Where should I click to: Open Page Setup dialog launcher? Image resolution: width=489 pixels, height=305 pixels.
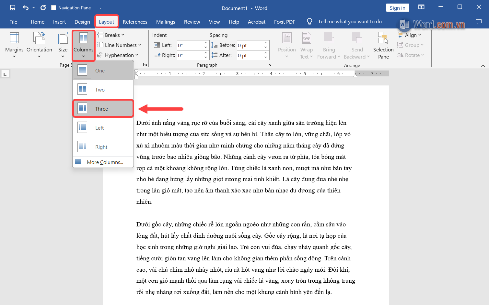[x=145, y=65]
